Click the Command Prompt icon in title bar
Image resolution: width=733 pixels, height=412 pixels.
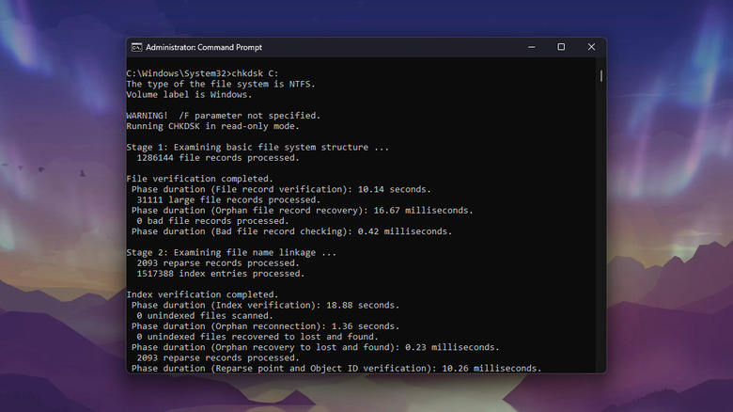click(136, 47)
